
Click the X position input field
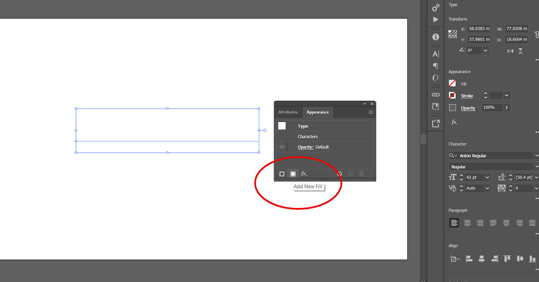pyautogui.click(x=479, y=29)
